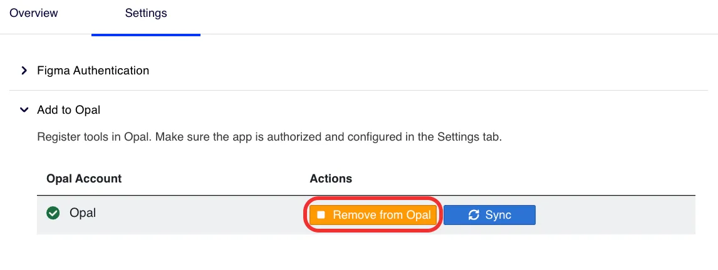Click the white square stop icon
The width and height of the screenshot is (718, 270).
tap(321, 215)
